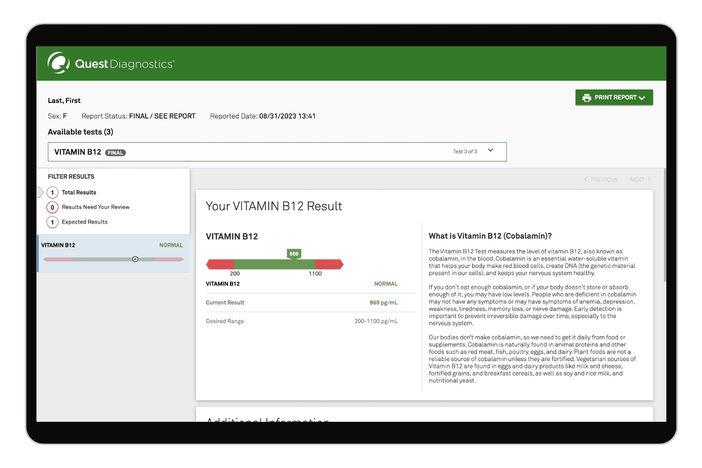
Task: Go to the Next result
Action: pyautogui.click(x=637, y=180)
